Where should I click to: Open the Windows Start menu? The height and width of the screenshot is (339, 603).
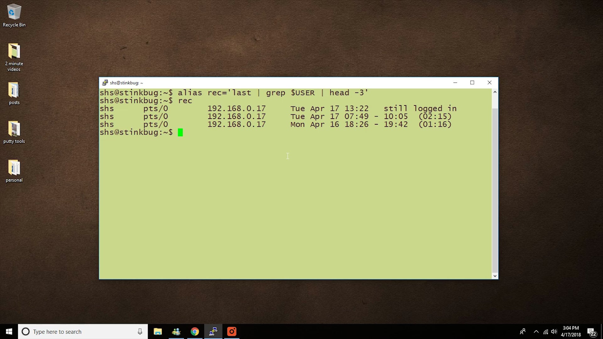pos(9,331)
